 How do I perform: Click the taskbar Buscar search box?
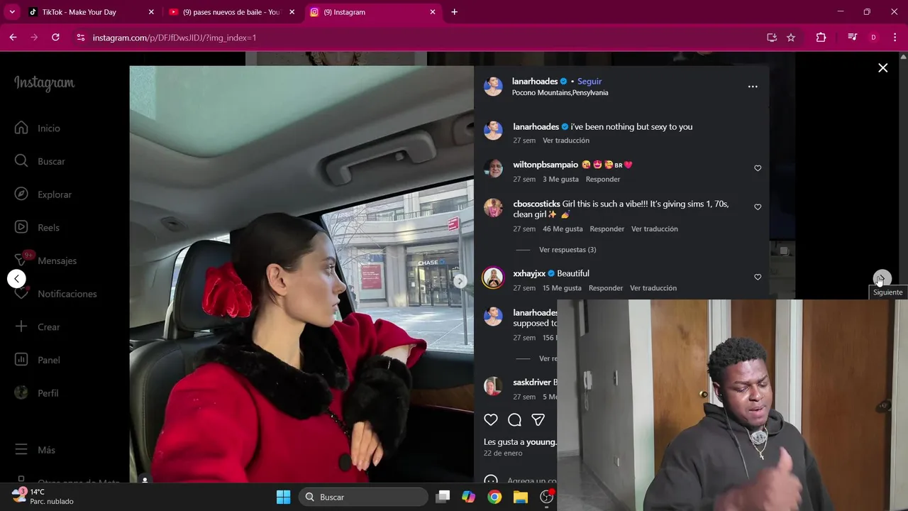[363, 497]
